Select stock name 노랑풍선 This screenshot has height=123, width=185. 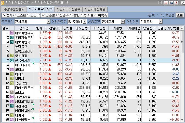[21, 47]
